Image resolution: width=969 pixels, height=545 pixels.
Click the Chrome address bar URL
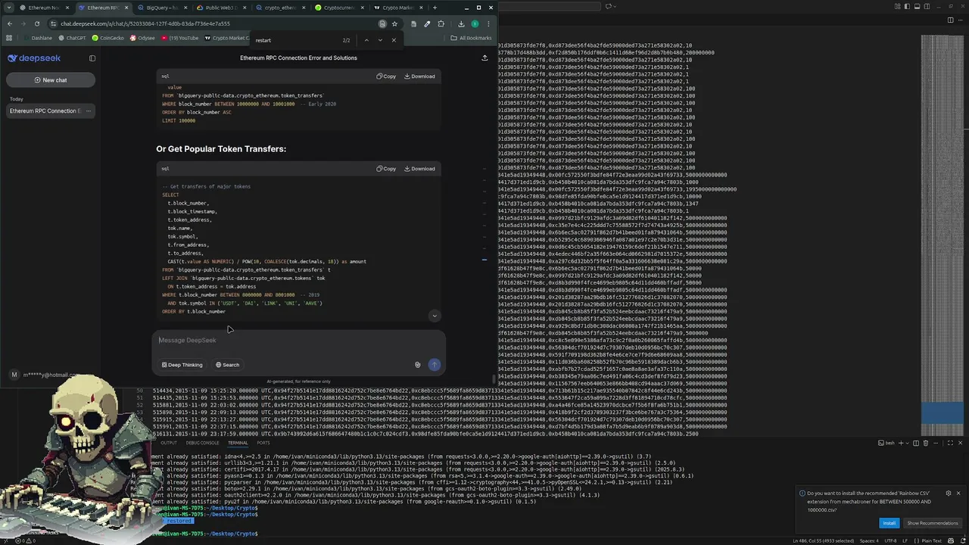[x=145, y=24]
